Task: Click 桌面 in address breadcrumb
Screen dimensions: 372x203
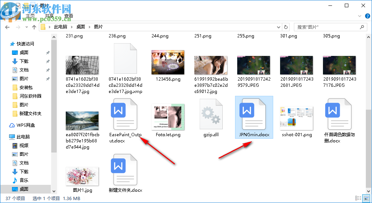Action: point(81,27)
